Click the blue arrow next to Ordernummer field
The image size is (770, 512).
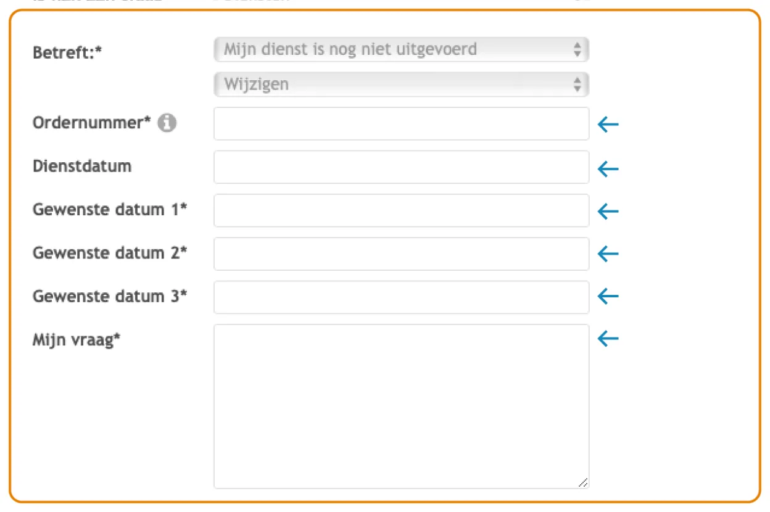pyautogui.click(x=608, y=125)
